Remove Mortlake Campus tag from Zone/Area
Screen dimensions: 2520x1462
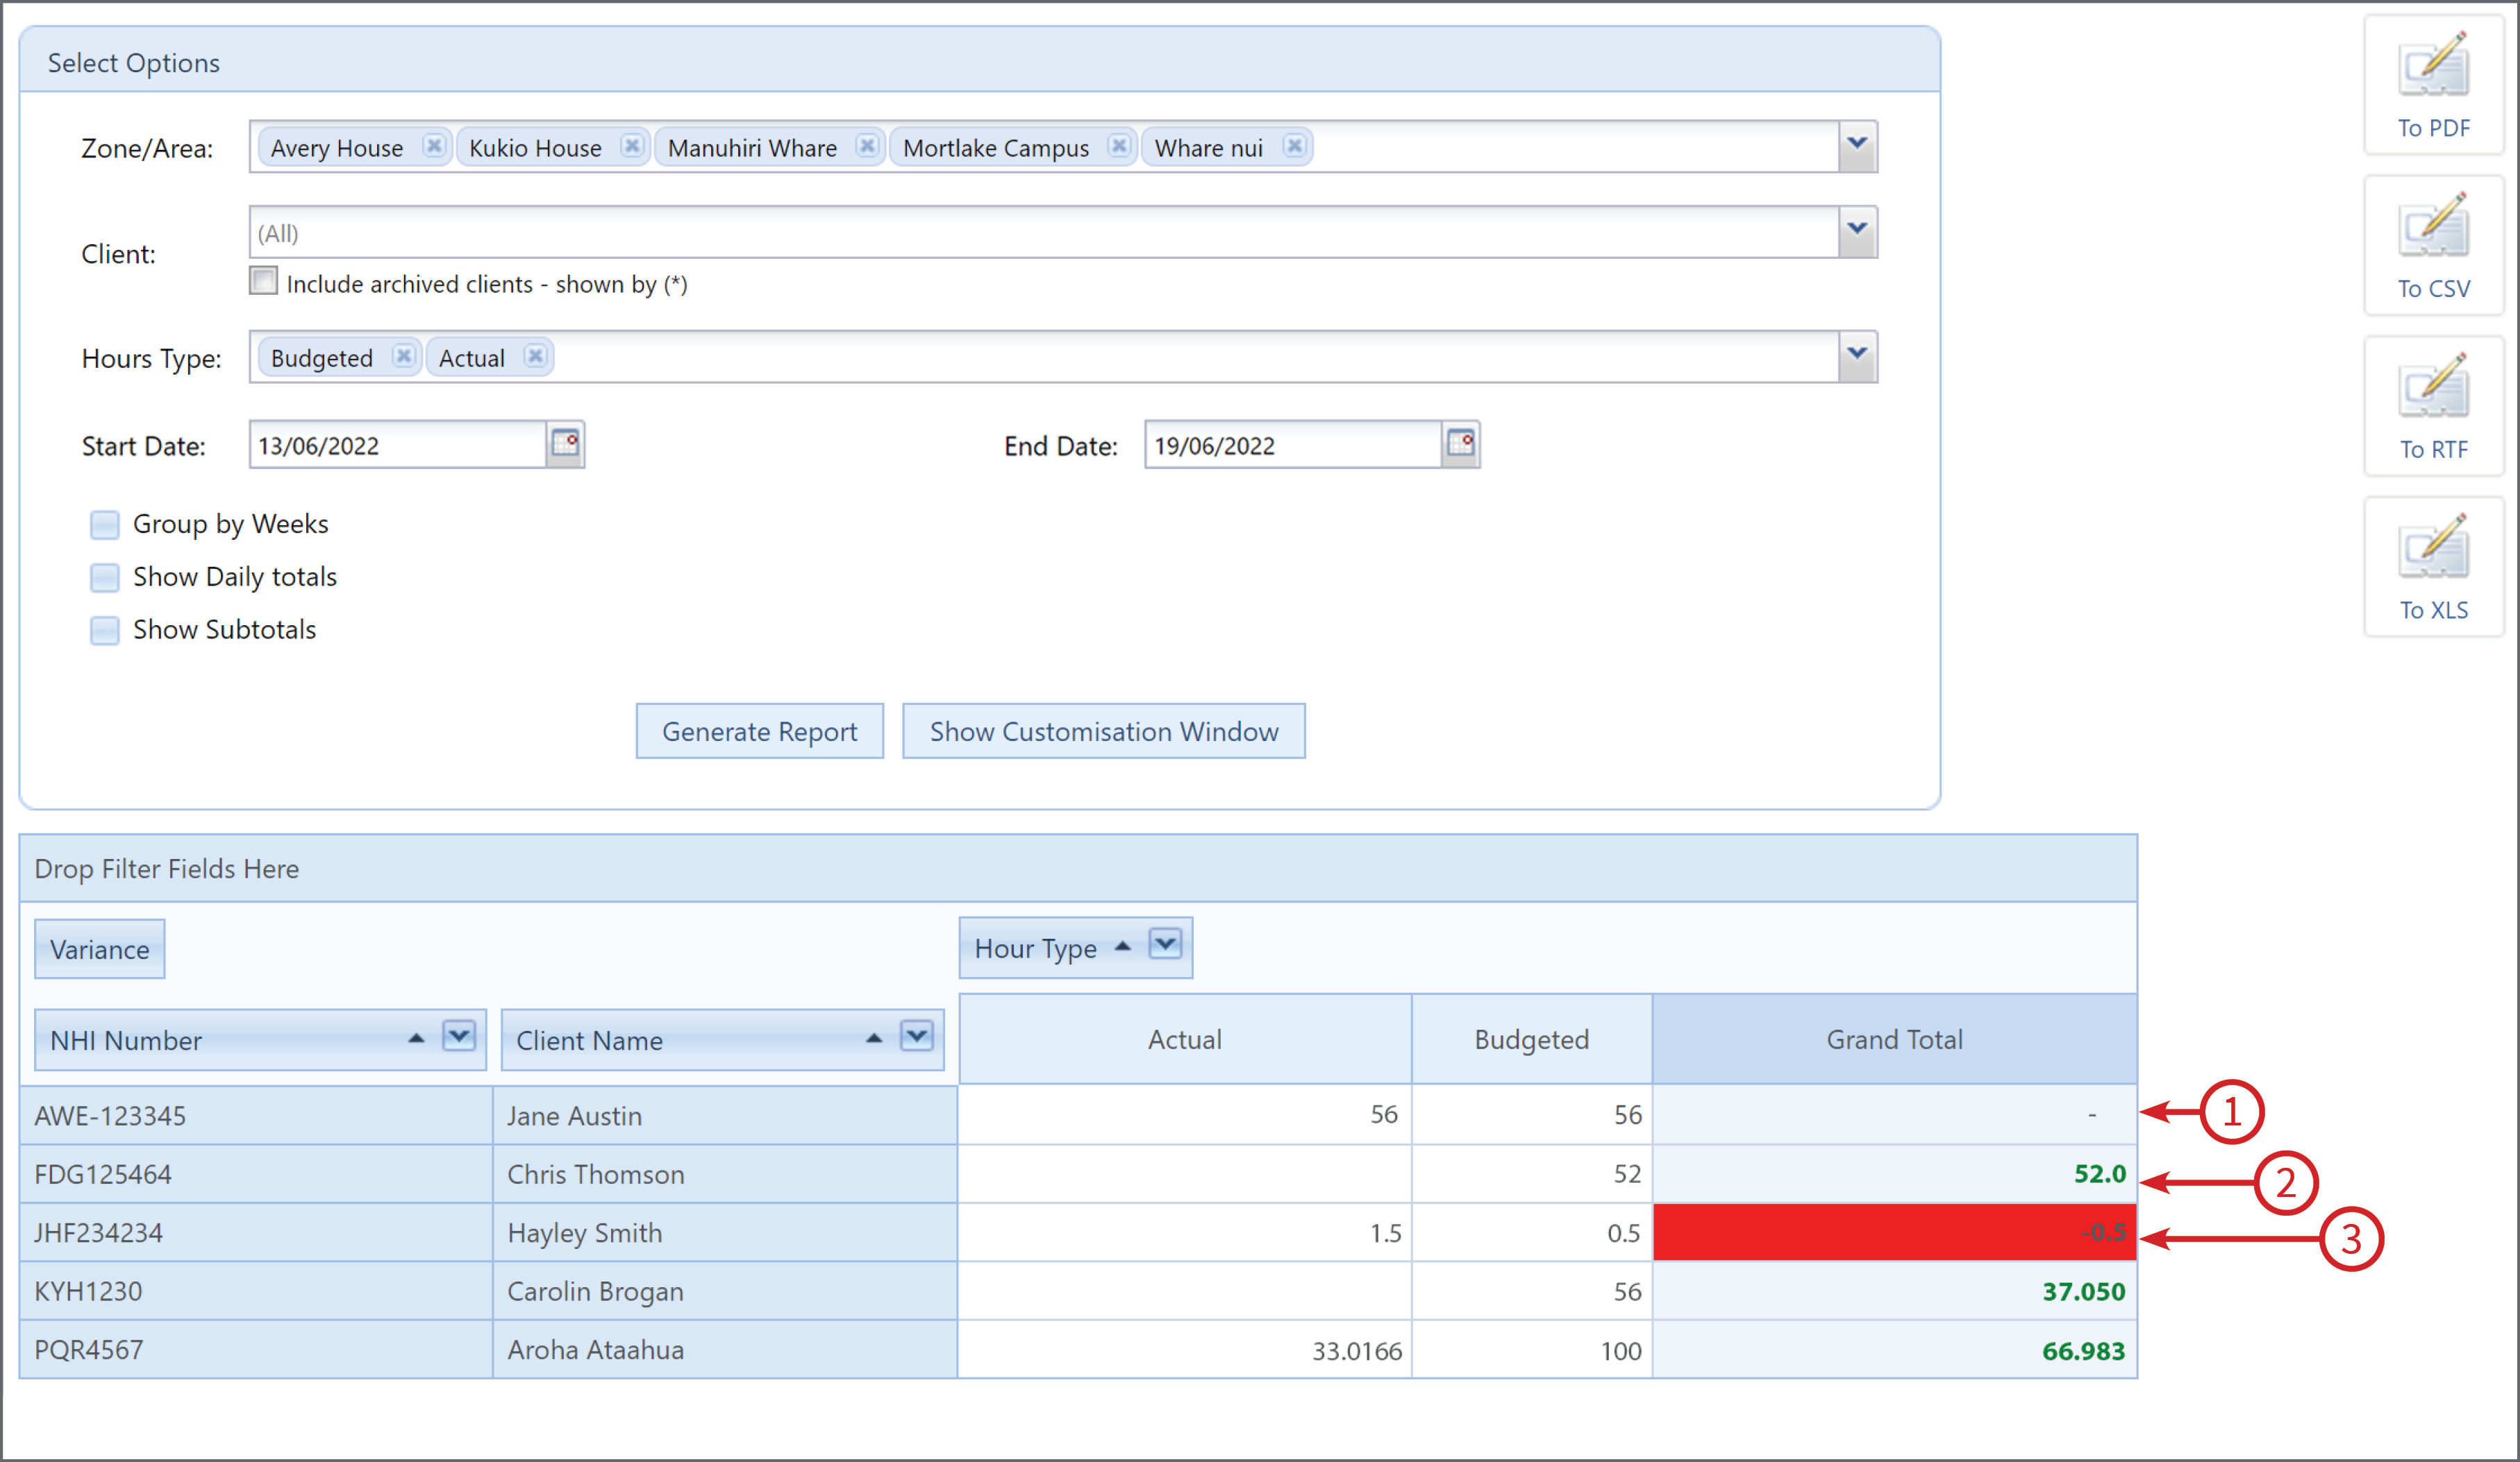click(x=1119, y=147)
